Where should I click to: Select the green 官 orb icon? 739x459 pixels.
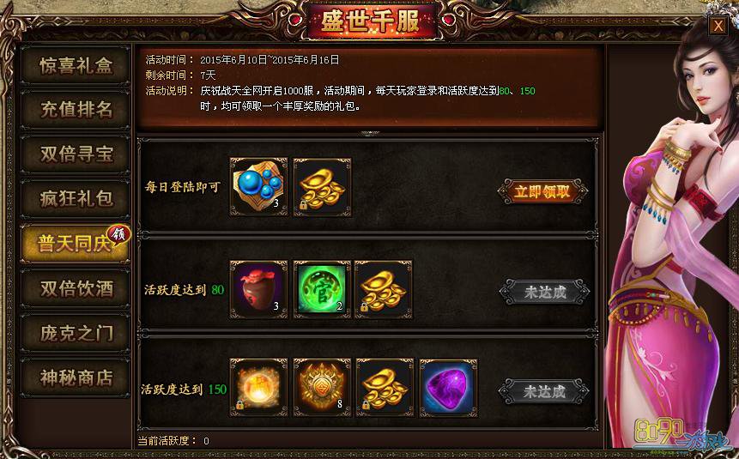click(x=323, y=289)
